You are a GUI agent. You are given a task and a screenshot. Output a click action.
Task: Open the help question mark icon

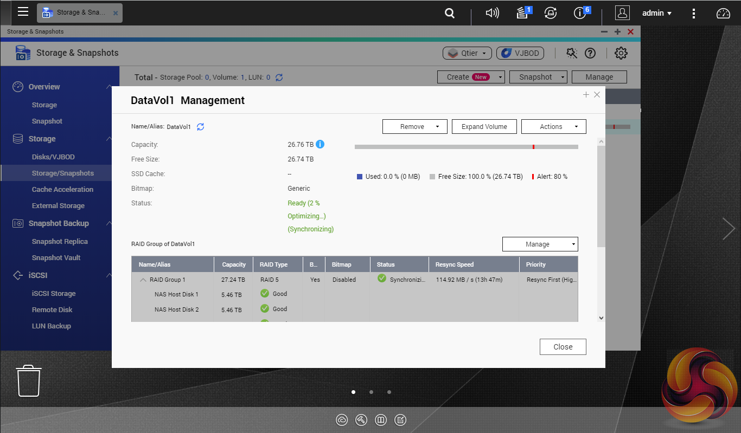[590, 53]
